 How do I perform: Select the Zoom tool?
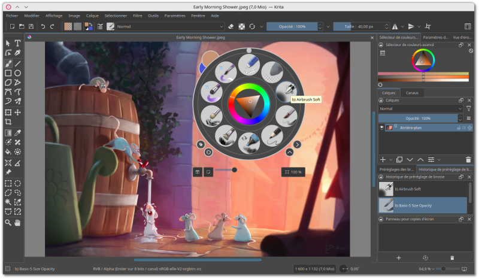pyautogui.click(x=8, y=223)
